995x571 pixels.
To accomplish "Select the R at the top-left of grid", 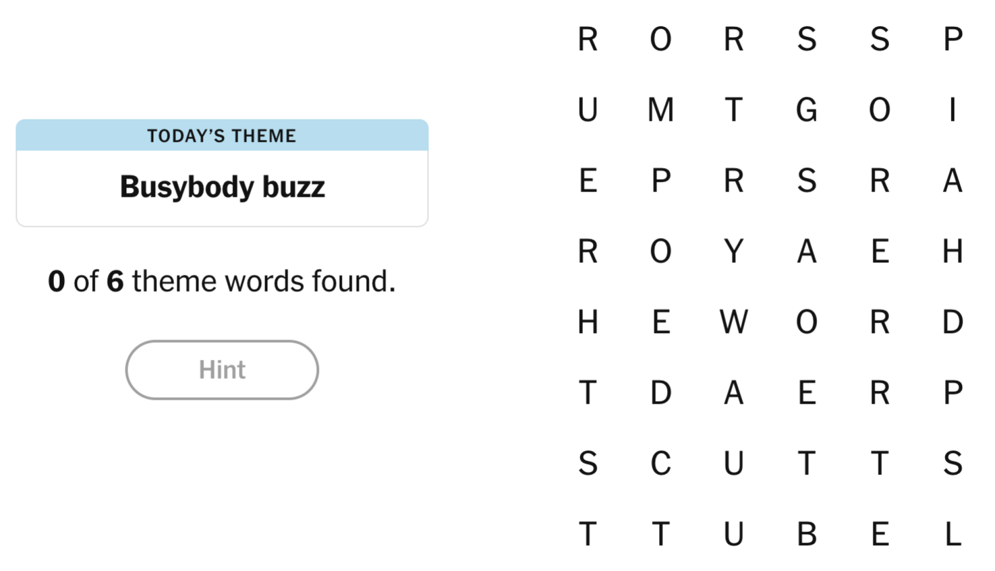I will pos(589,40).
